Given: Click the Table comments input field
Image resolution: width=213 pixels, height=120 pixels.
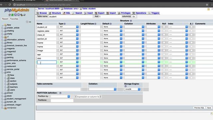Looking at the screenshot, I should pyautogui.click(x=59, y=89).
